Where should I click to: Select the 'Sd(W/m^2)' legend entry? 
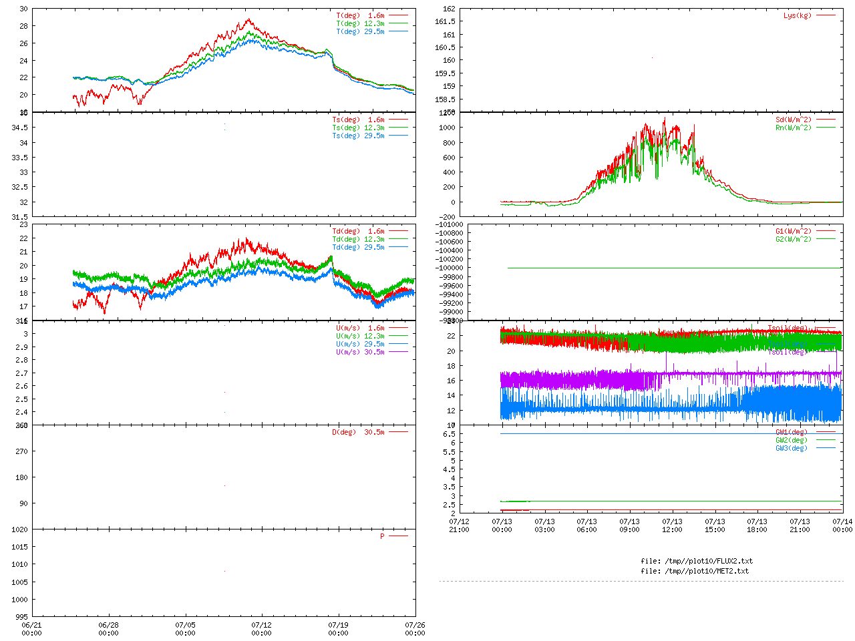pyautogui.click(x=794, y=120)
